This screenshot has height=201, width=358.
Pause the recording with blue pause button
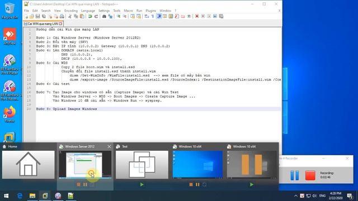pos(295,175)
